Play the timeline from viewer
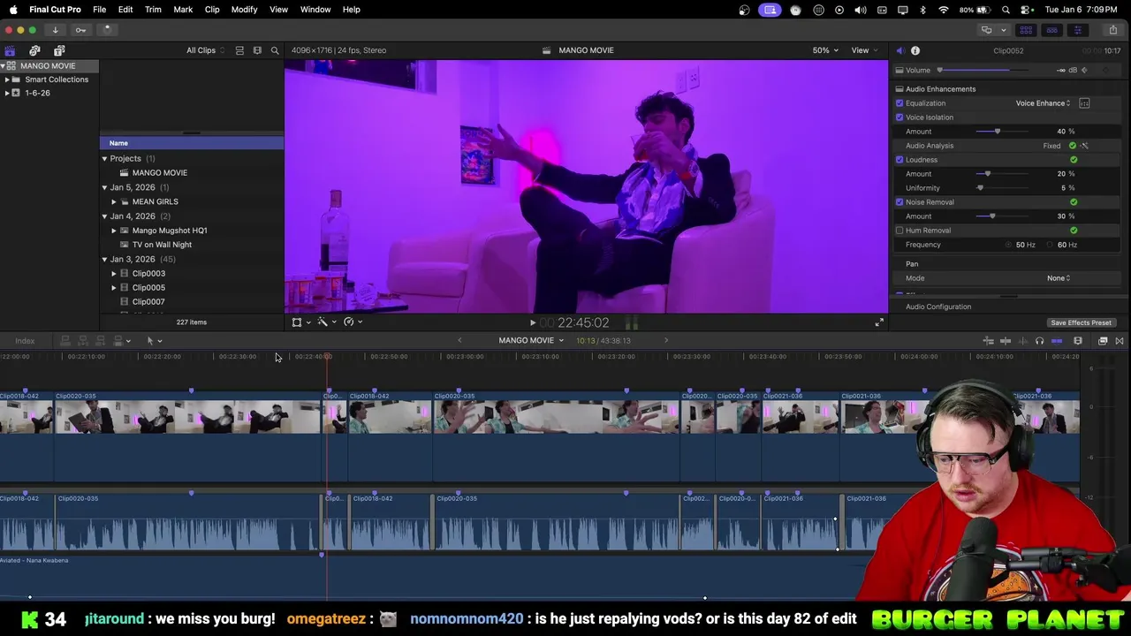 coord(532,323)
